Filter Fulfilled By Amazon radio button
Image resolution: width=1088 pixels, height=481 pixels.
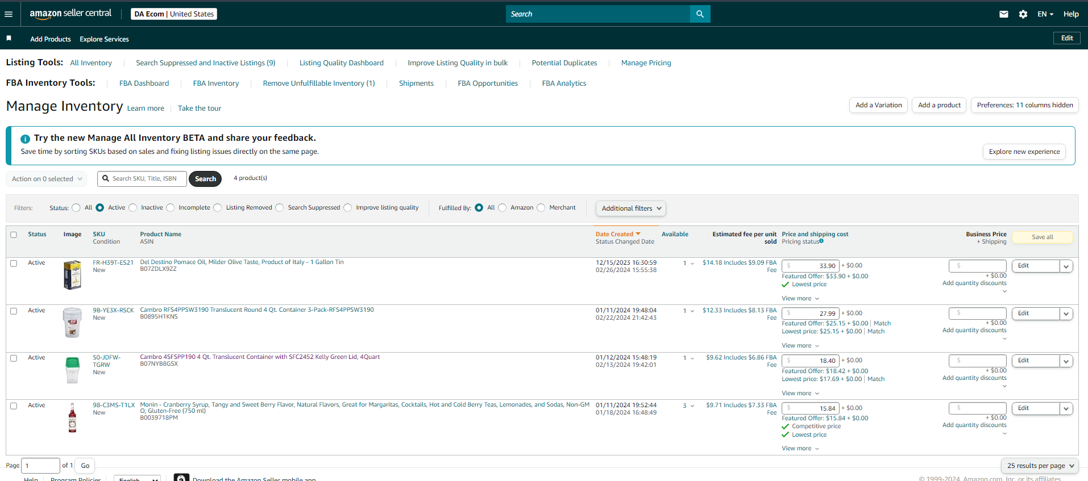pos(503,208)
